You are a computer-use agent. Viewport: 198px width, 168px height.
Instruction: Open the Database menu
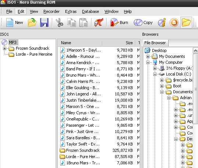90,11
